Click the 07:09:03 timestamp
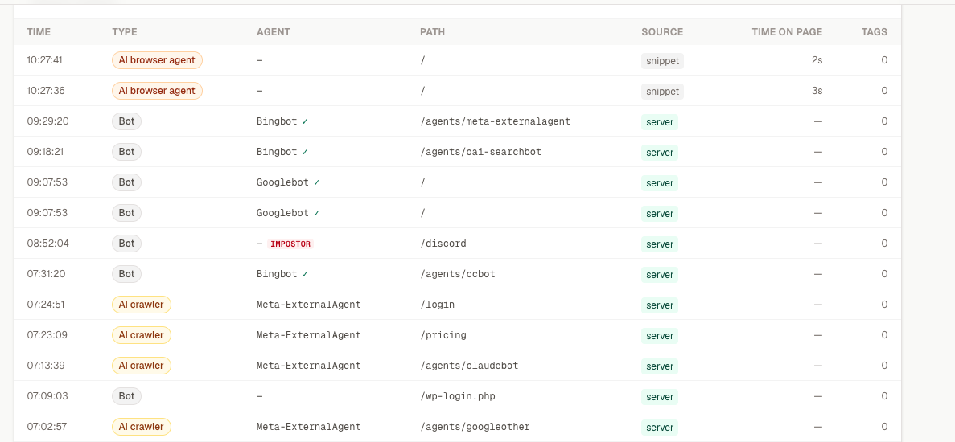The height and width of the screenshot is (442, 955). click(47, 396)
